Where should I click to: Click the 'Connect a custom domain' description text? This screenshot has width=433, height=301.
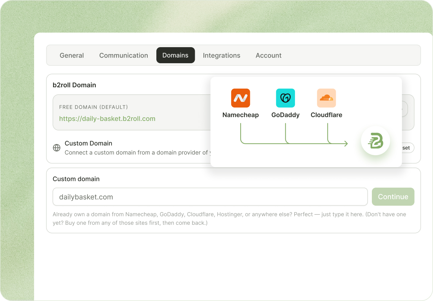point(138,153)
